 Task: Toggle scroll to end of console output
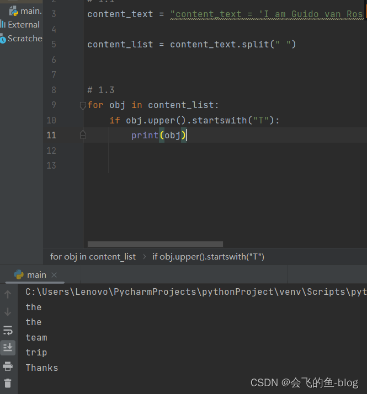click(x=8, y=348)
